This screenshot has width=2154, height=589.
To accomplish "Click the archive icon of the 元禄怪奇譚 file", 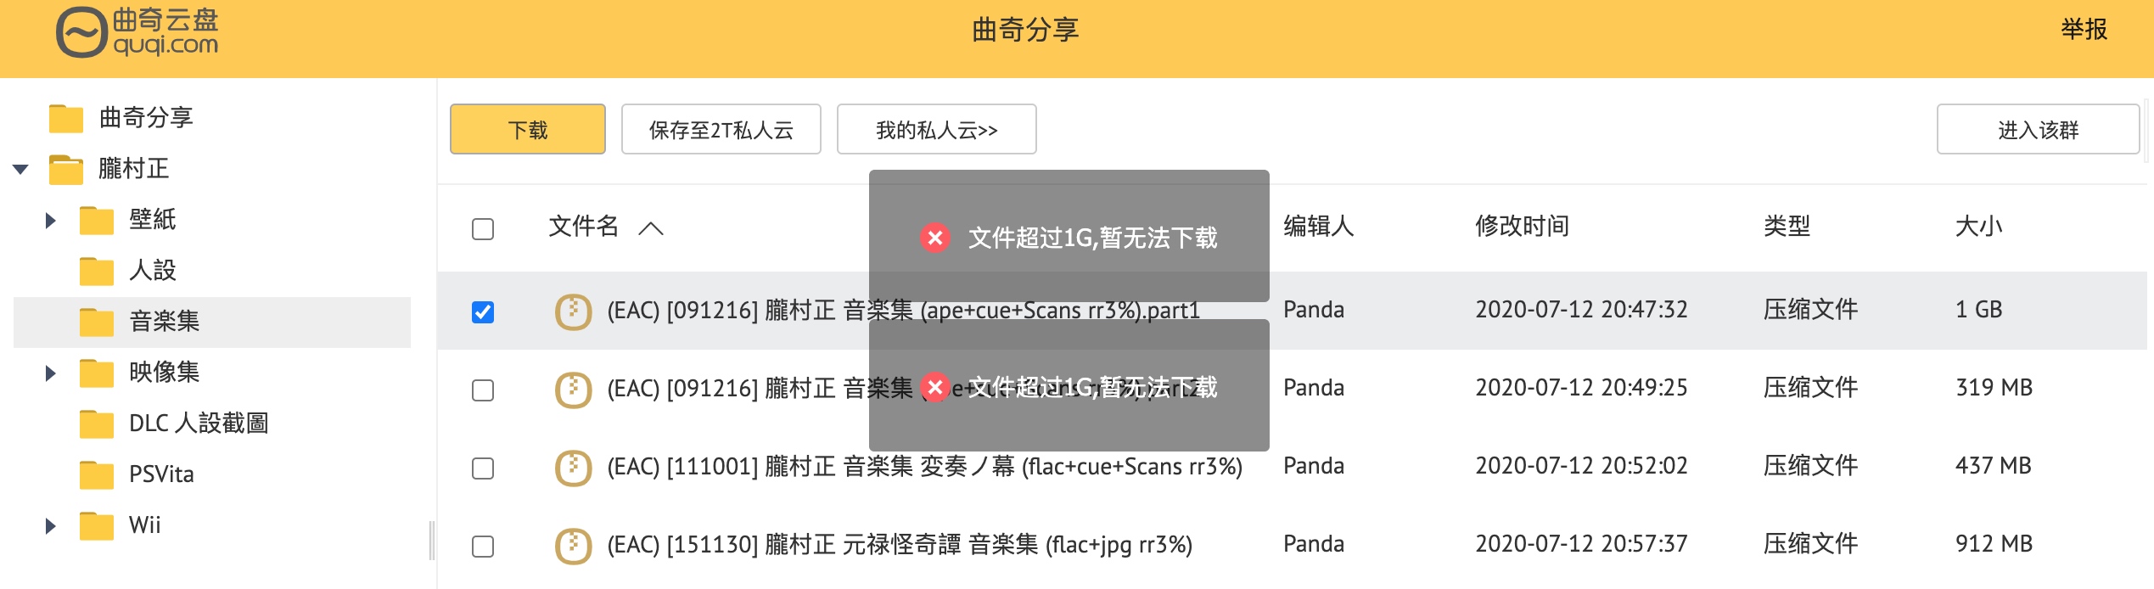I will coord(573,545).
